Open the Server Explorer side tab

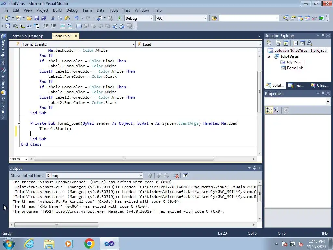pyautogui.click(x=3, y=50)
